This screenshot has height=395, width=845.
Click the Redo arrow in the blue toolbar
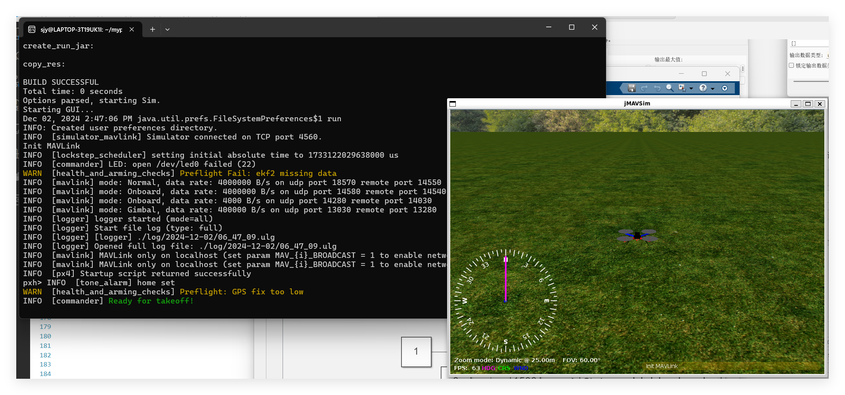(x=644, y=88)
